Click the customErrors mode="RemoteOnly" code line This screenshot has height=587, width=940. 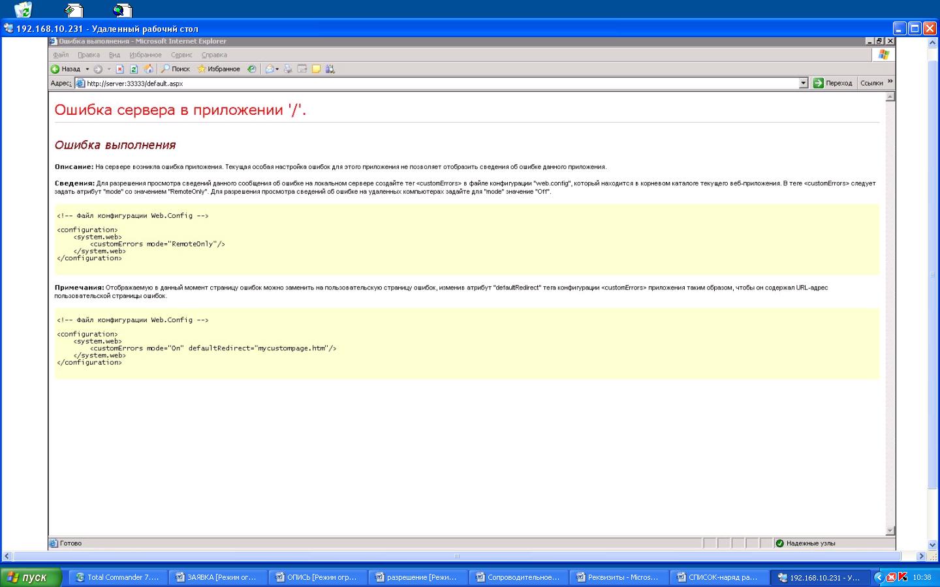pyautogui.click(x=157, y=244)
